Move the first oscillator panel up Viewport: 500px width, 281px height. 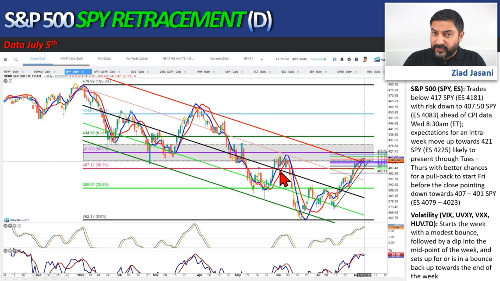click(15, 226)
